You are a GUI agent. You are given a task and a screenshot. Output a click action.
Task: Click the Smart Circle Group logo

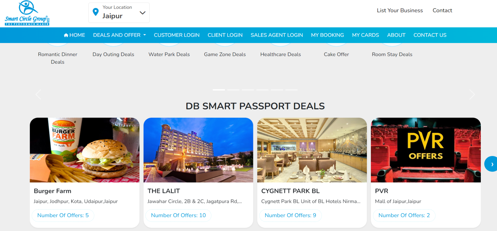tap(27, 13)
